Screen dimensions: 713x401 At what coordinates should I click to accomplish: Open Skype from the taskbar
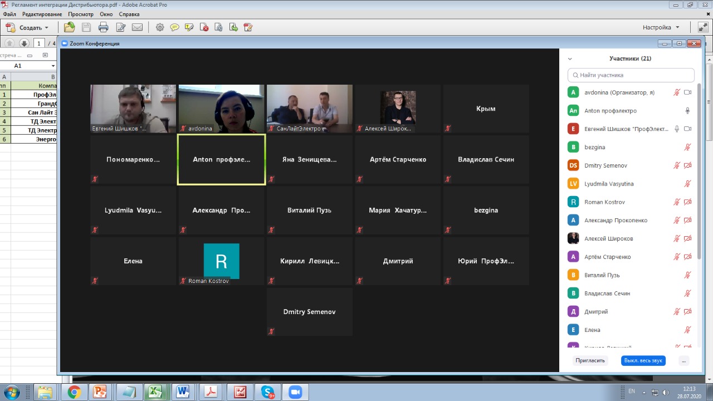(x=268, y=392)
